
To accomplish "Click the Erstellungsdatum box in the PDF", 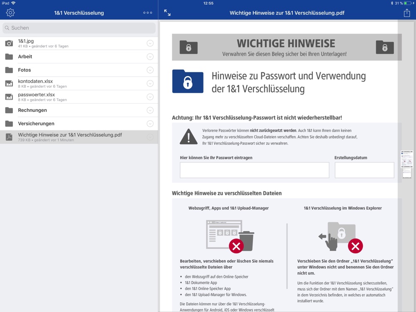I will [x=364, y=170].
